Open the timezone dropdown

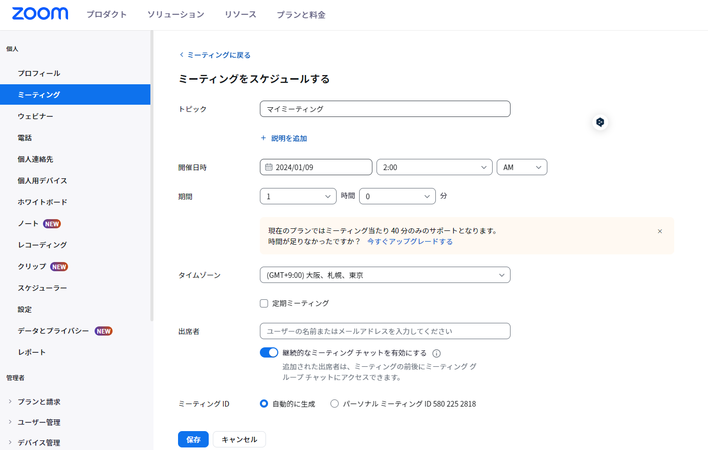[x=385, y=275]
